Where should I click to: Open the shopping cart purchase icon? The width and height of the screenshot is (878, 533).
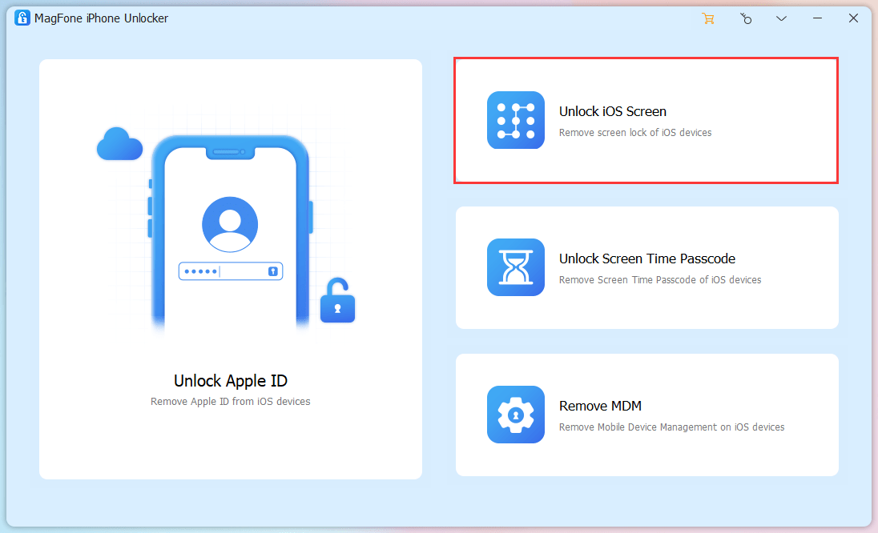tap(708, 18)
